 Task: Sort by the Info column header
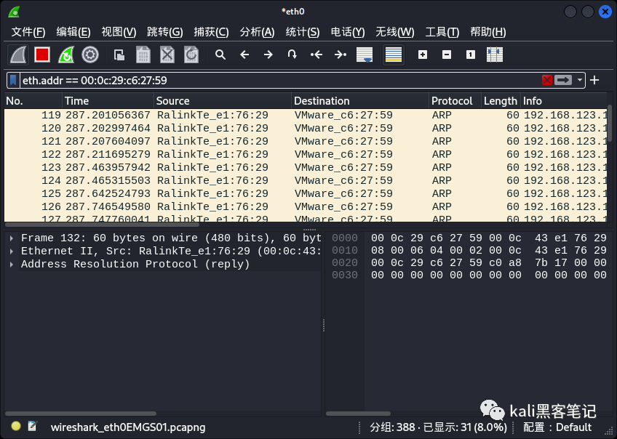click(x=563, y=101)
